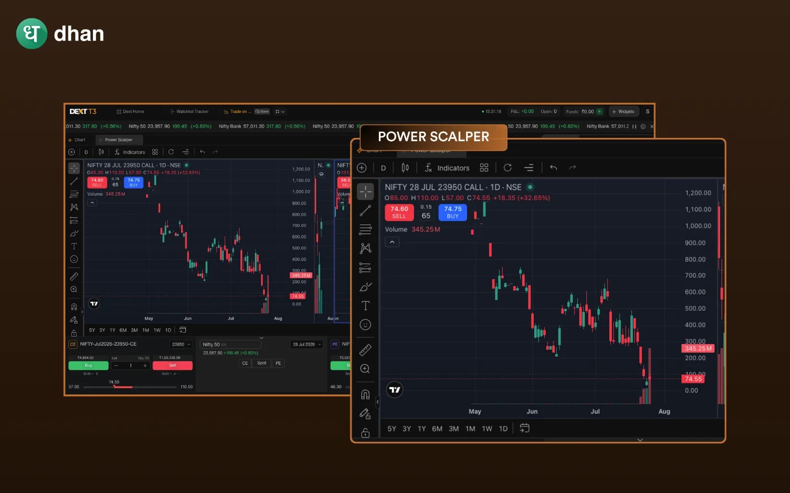Open the forecasting tool in zoomed Power Scalper panel
Viewport: 790px width, 493px height.
click(x=366, y=268)
